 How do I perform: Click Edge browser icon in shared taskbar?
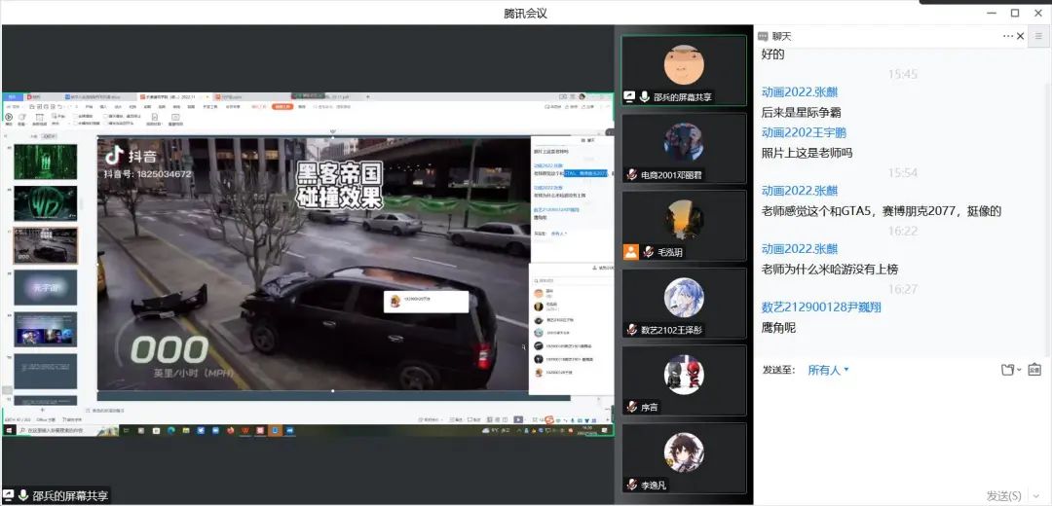[x=170, y=430]
